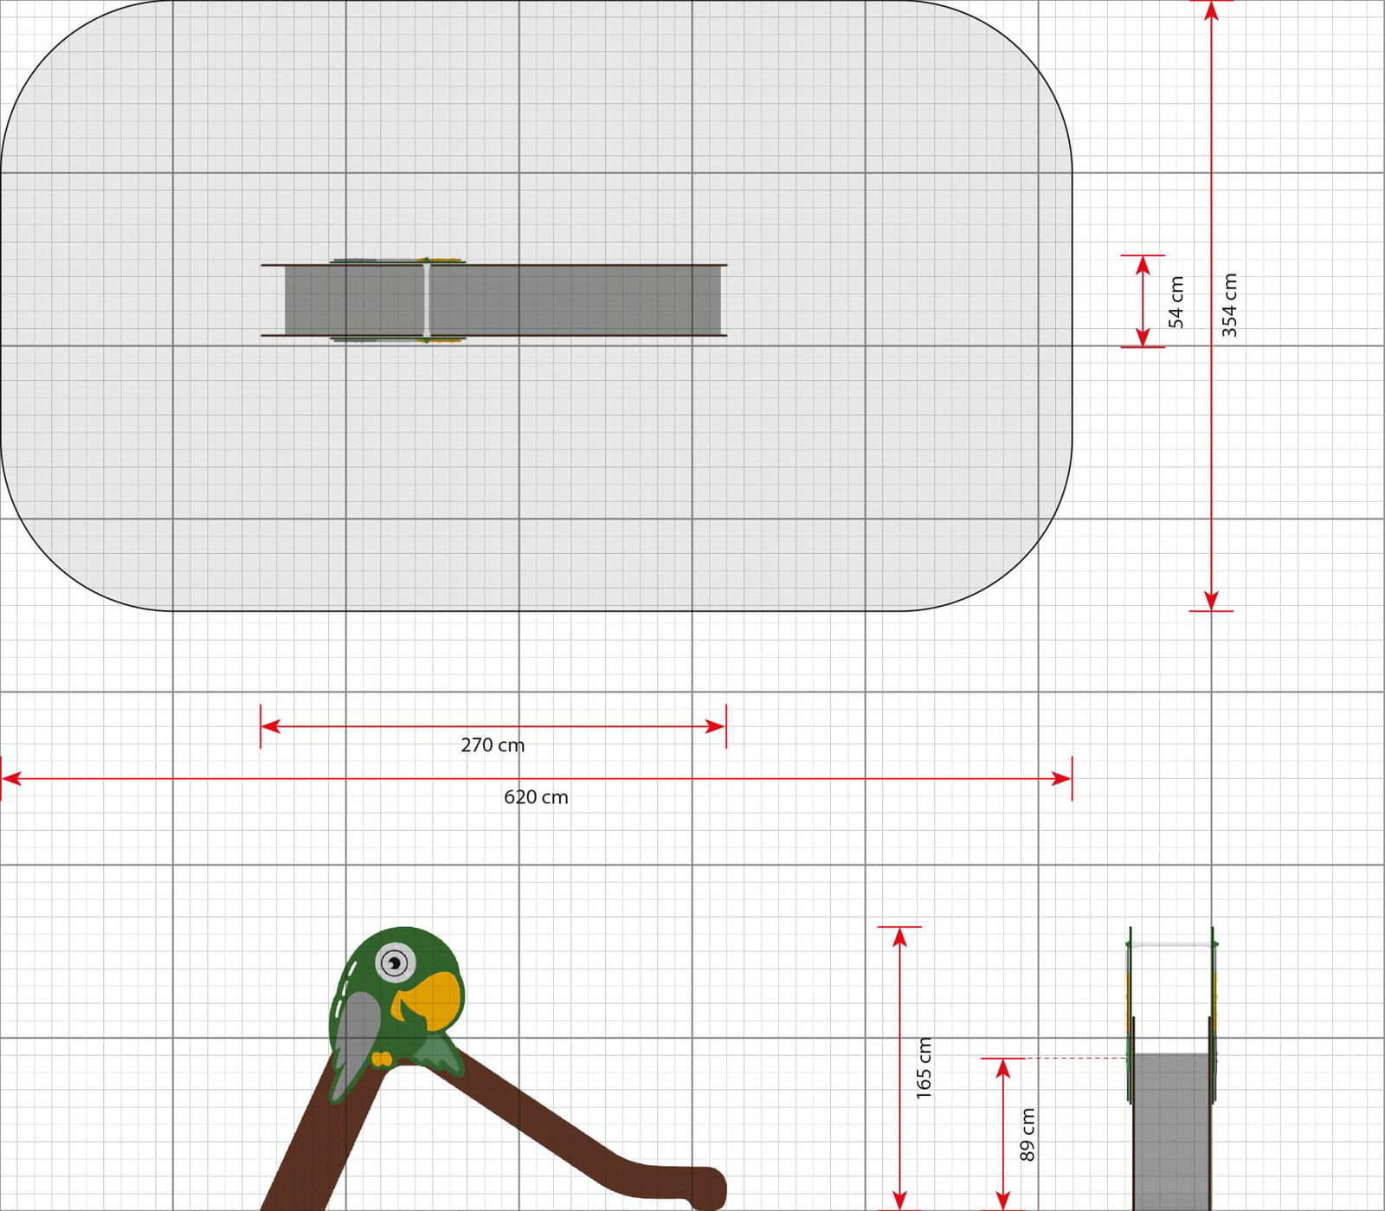Click top arrowhead of the 165 cm line
The height and width of the screenshot is (1211, 1385).
900,937
